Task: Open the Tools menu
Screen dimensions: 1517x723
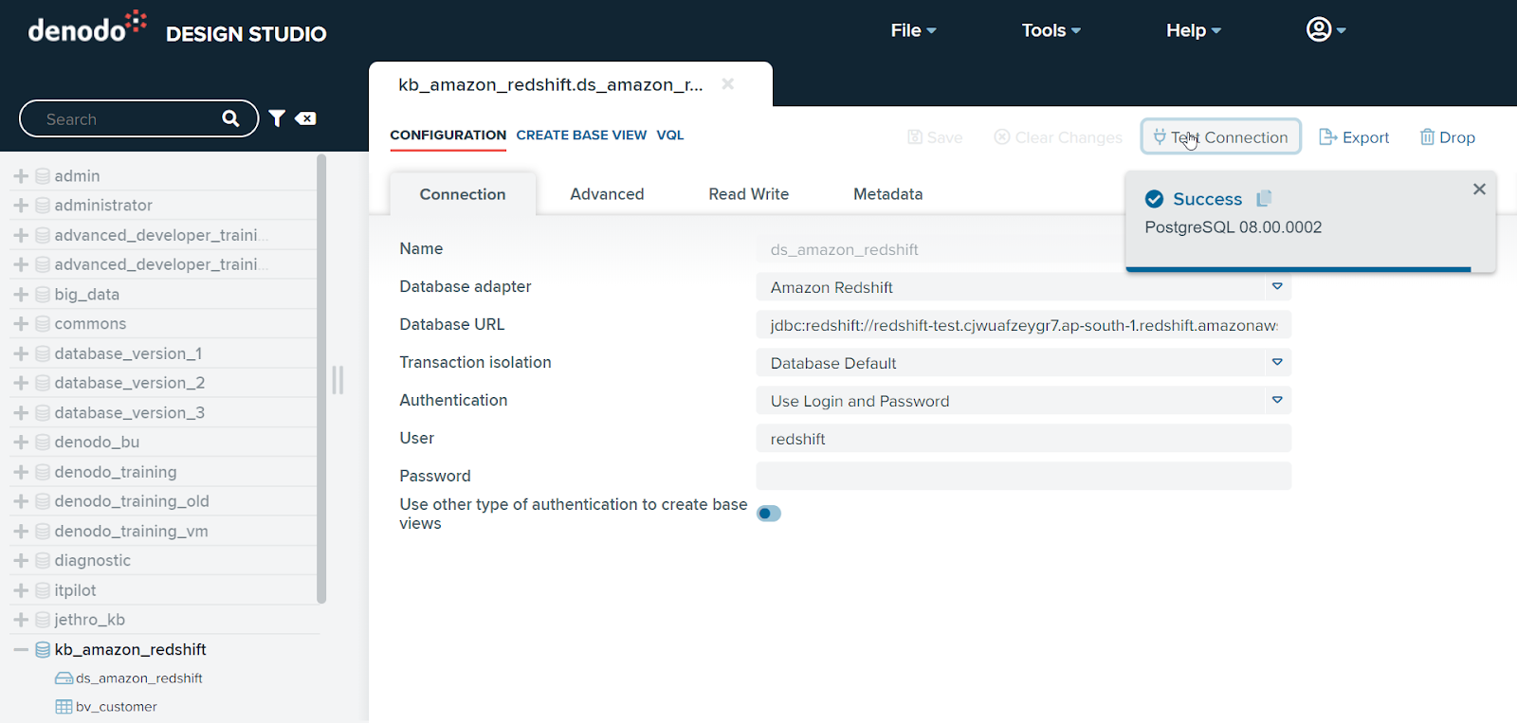Action: point(1051,30)
